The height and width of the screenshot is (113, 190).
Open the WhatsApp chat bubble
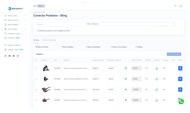click(x=181, y=101)
